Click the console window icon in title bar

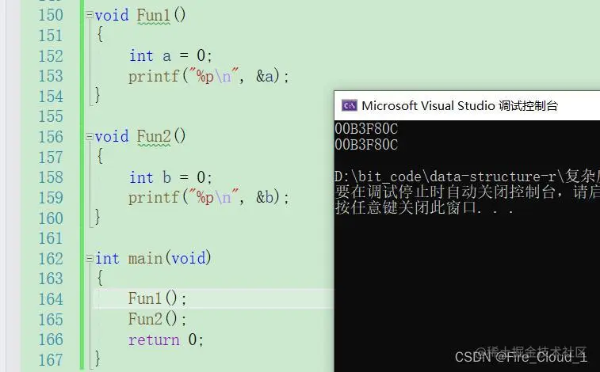click(349, 105)
